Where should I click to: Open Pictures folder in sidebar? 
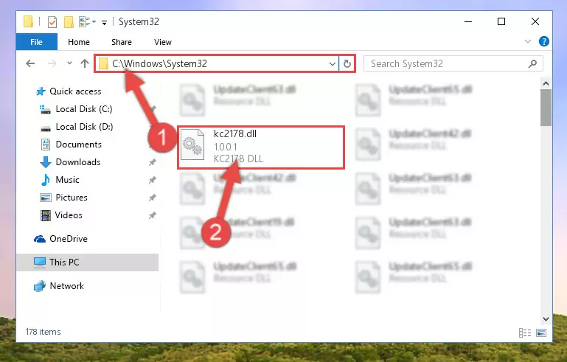[x=72, y=198]
